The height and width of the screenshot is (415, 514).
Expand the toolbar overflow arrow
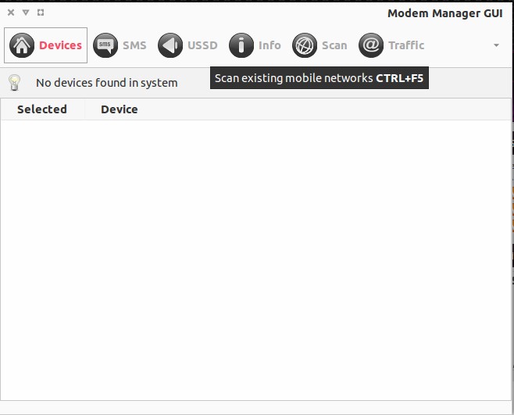point(496,45)
